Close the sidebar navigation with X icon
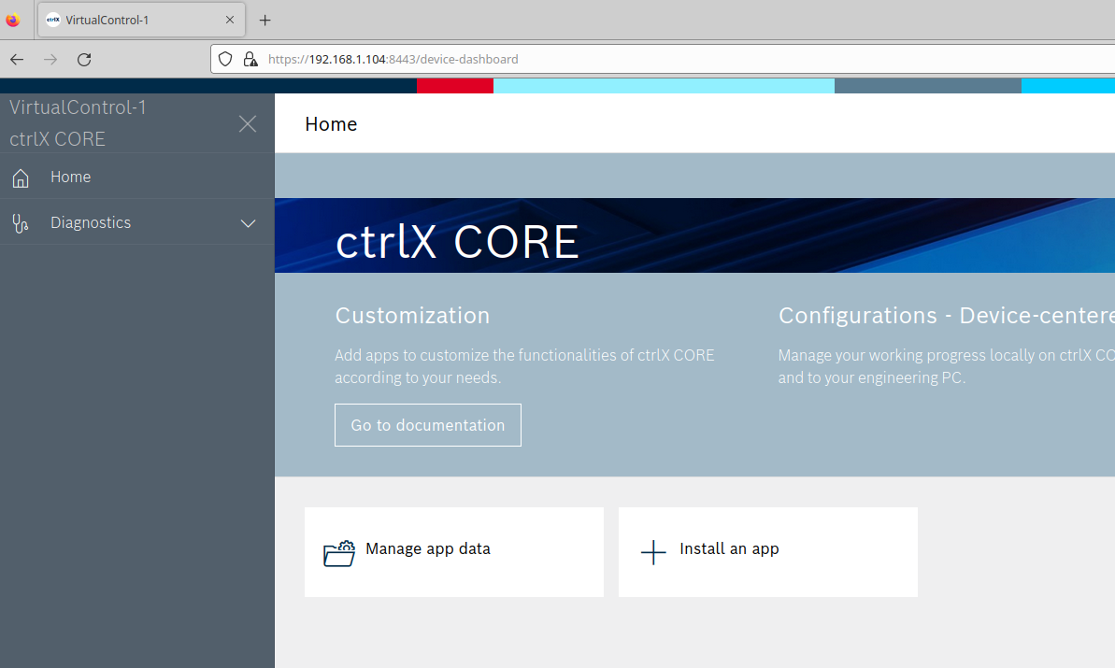Image resolution: width=1115 pixels, height=668 pixels. (248, 124)
